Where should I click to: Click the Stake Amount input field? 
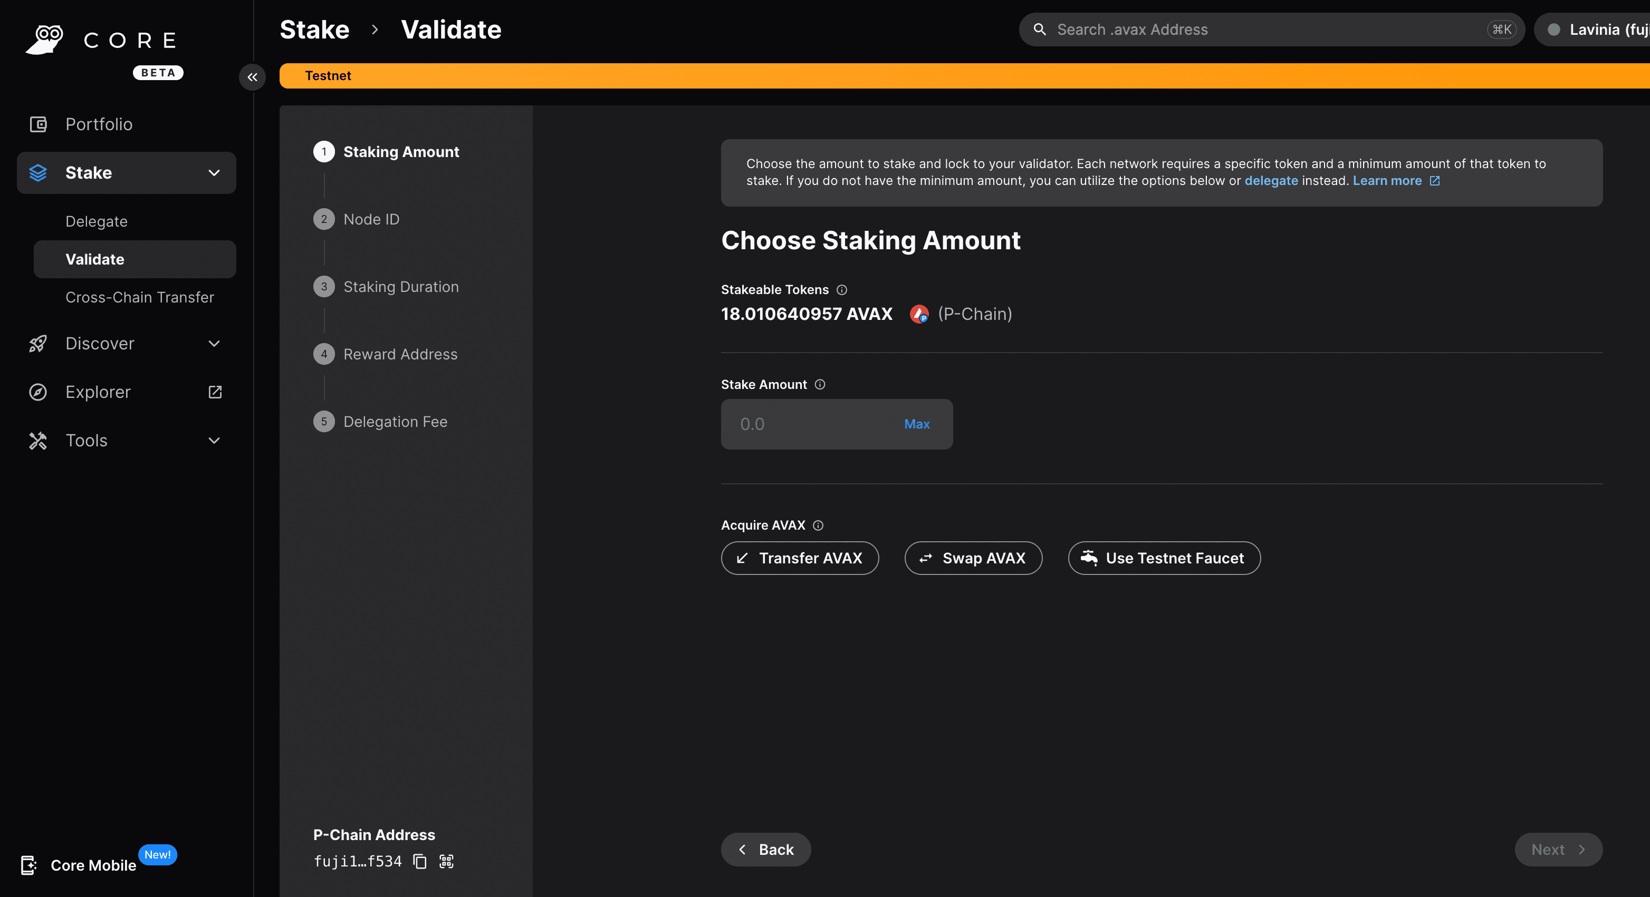click(x=807, y=424)
